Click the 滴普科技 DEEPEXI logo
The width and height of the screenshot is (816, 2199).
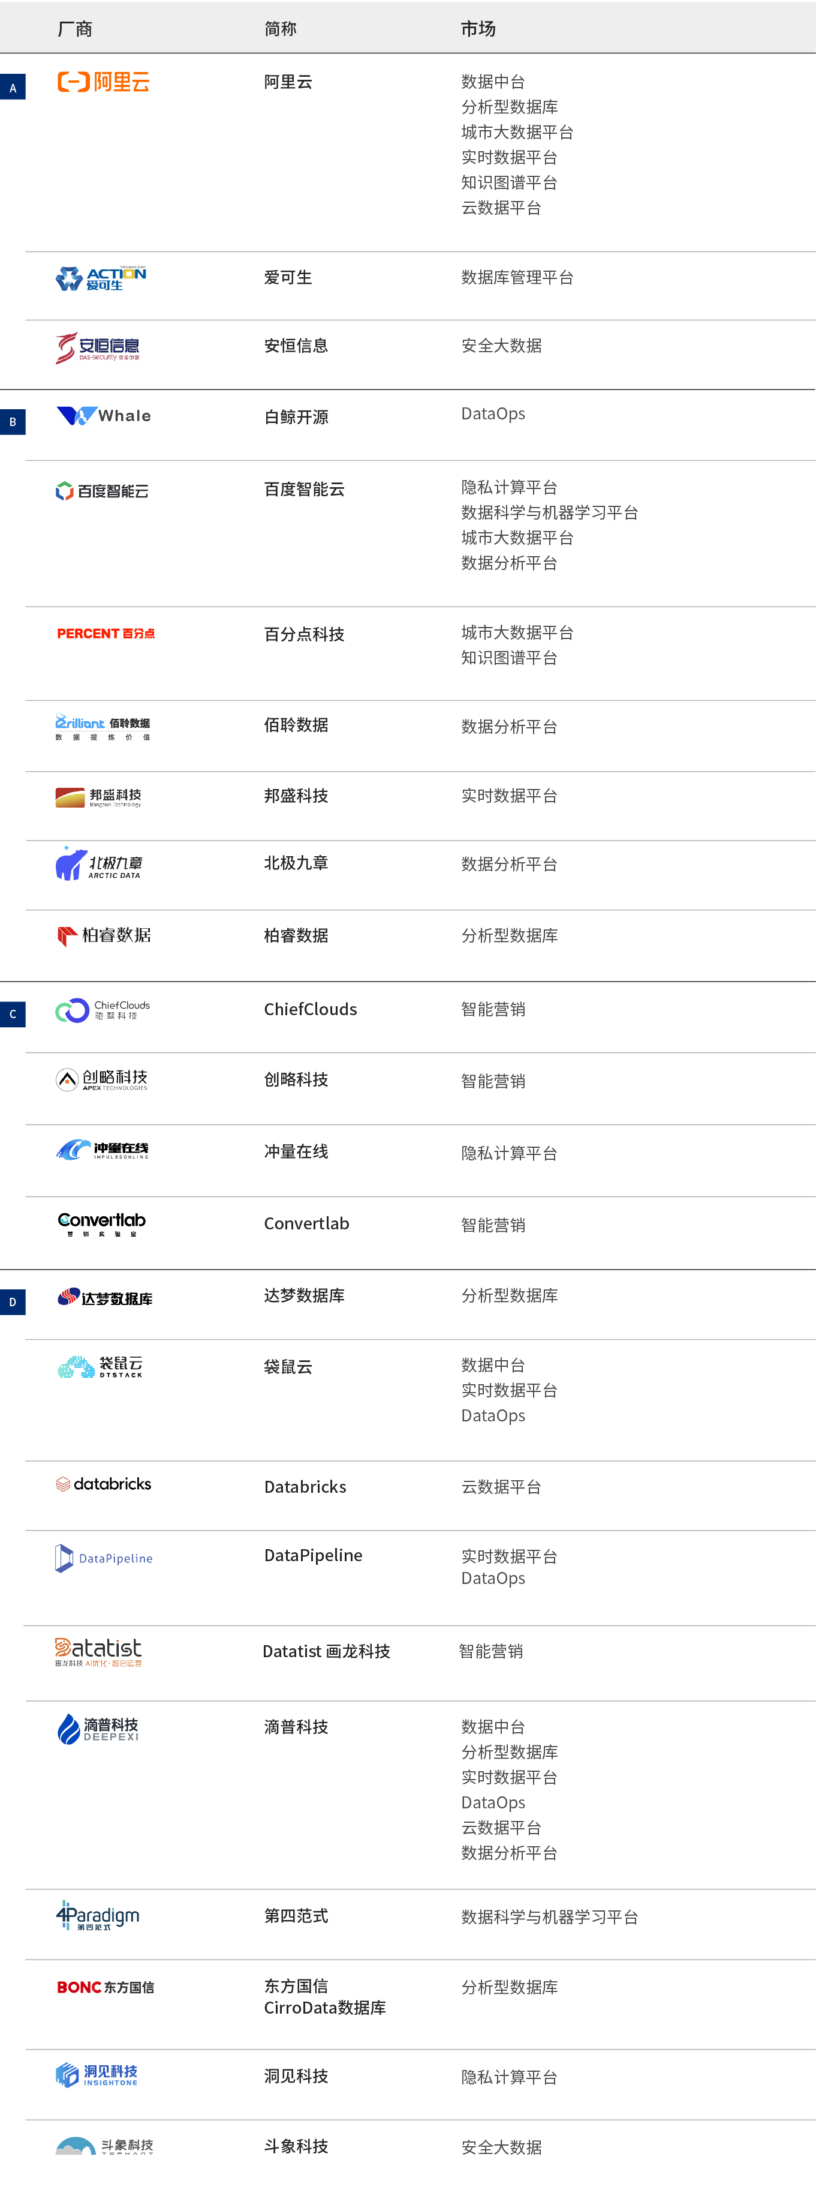point(97,1729)
